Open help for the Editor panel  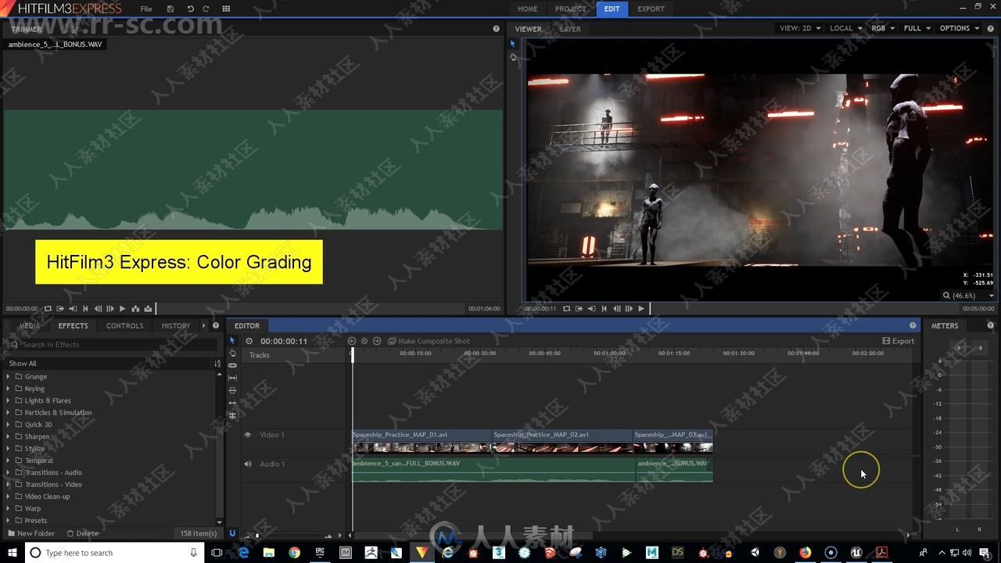click(913, 326)
